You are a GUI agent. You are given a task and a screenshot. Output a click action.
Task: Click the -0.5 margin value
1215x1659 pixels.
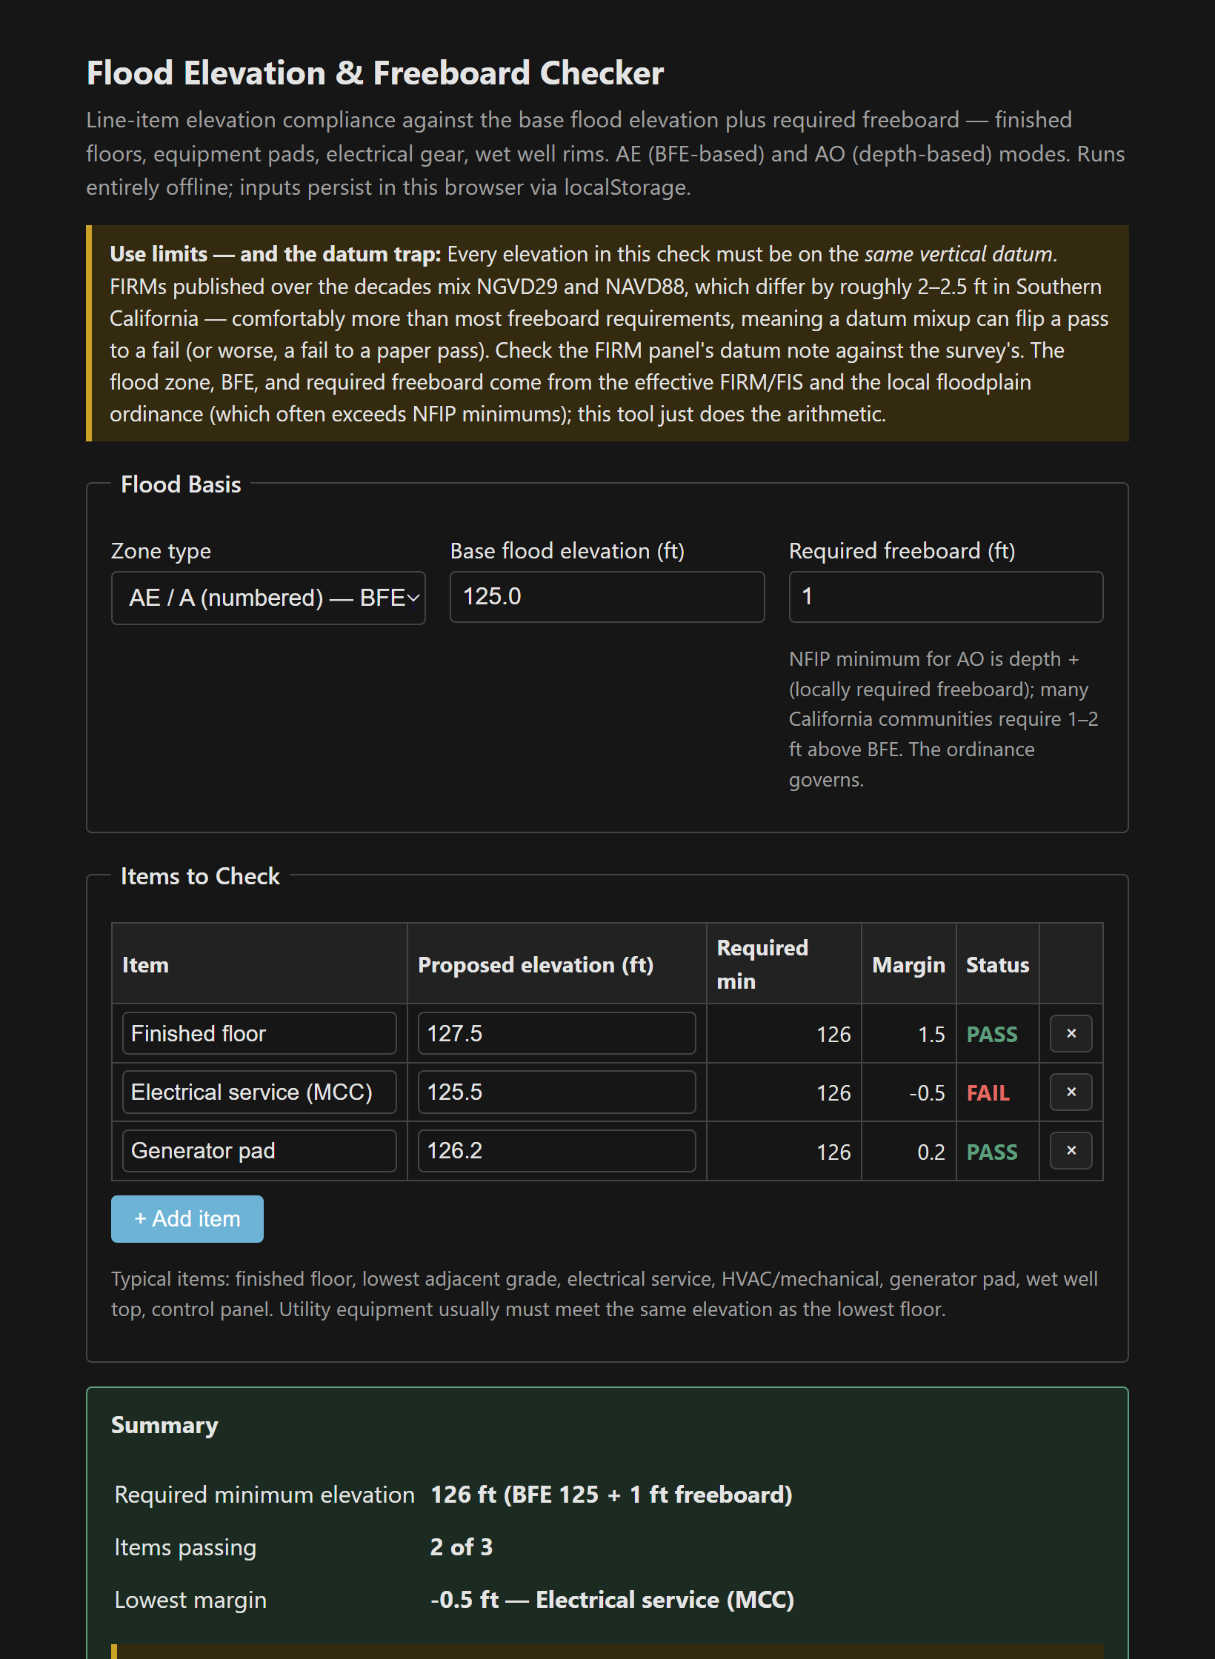coord(927,1092)
